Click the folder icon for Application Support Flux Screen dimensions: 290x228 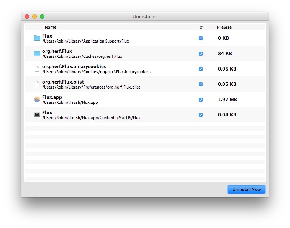click(37, 38)
